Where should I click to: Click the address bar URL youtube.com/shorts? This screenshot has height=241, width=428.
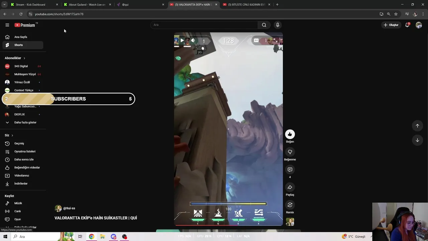point(59,14)
